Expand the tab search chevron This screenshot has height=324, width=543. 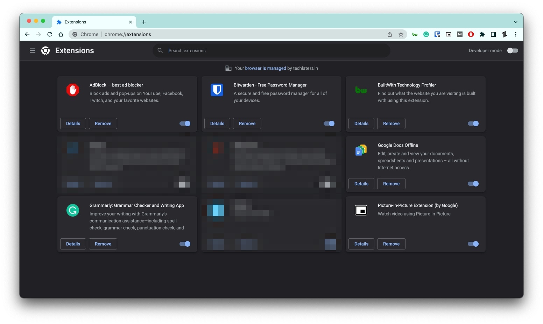pos(516,22)
